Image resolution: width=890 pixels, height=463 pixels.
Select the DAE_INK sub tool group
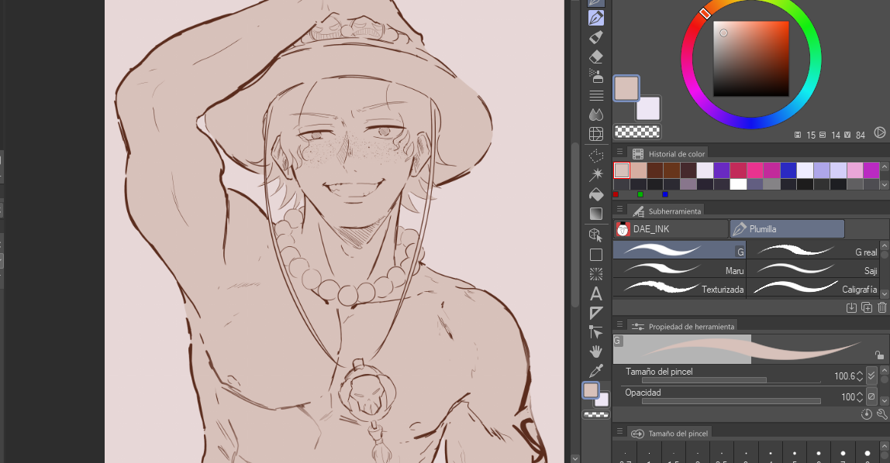point(671,229)
